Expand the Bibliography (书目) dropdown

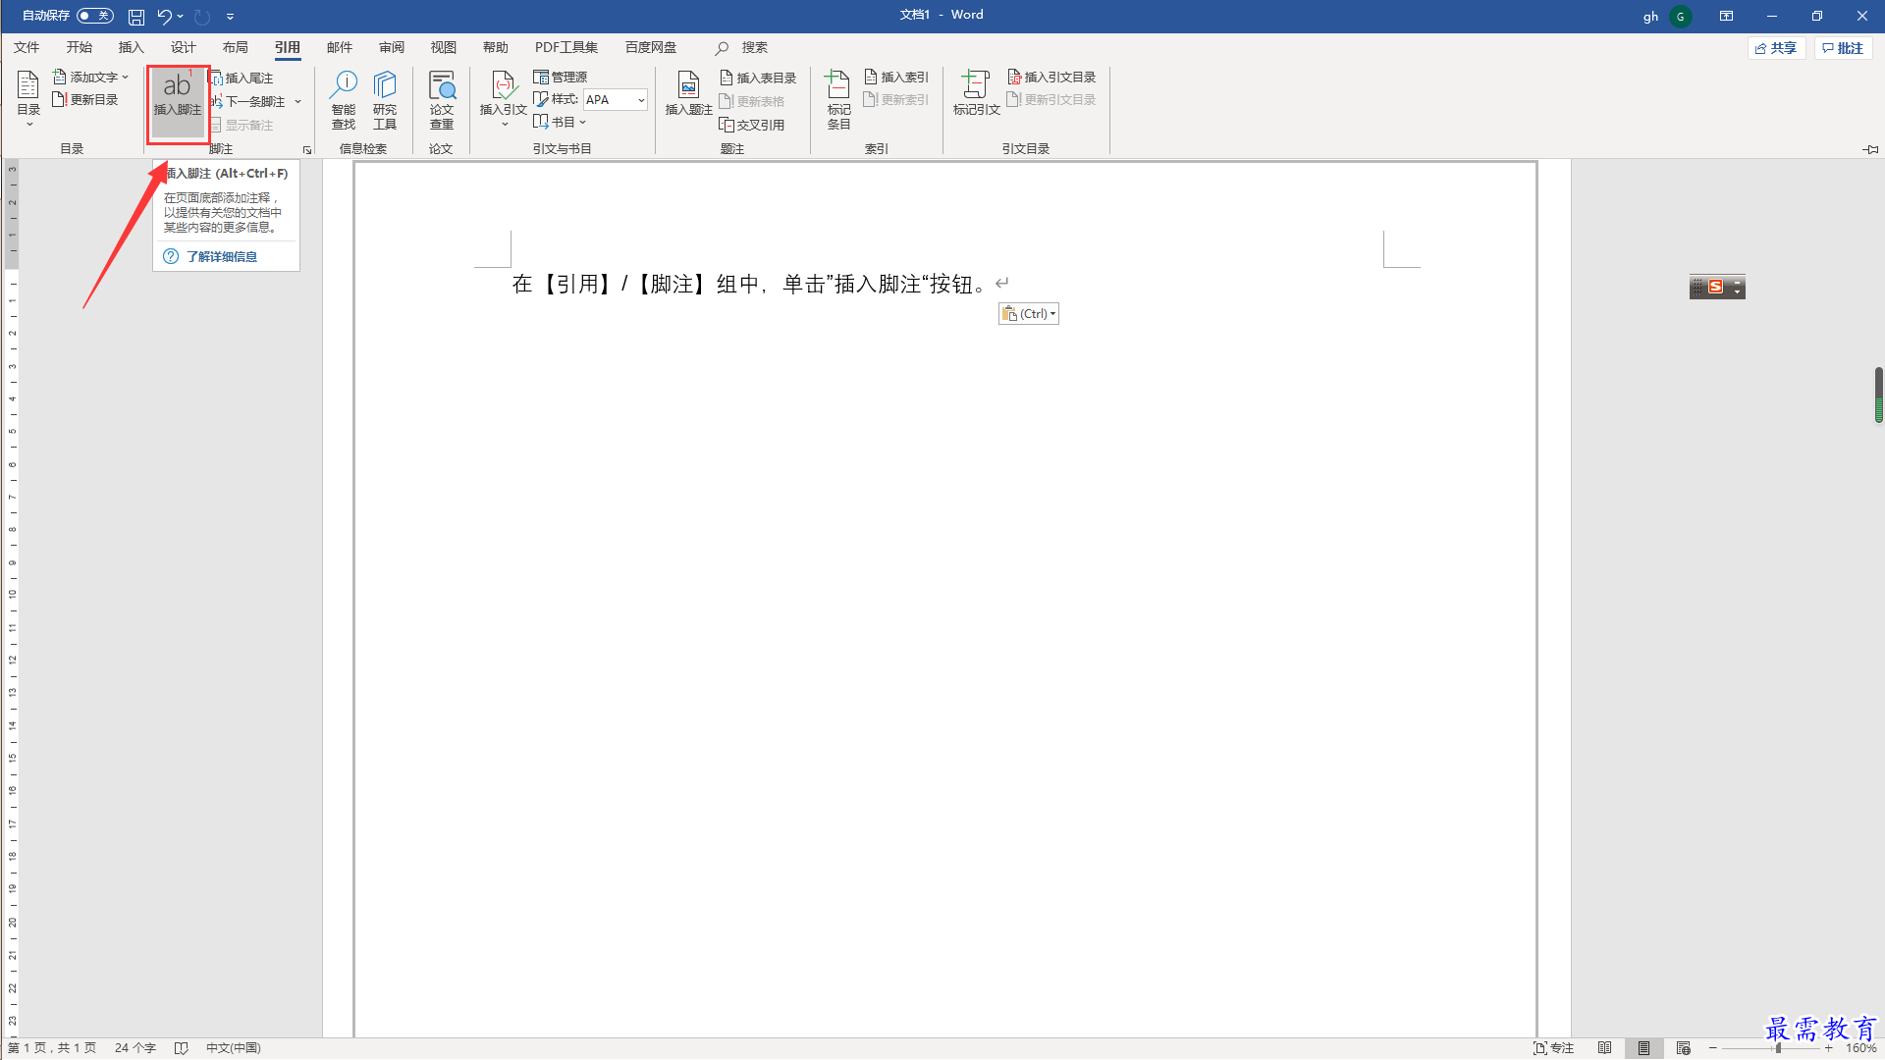point(582,123)
